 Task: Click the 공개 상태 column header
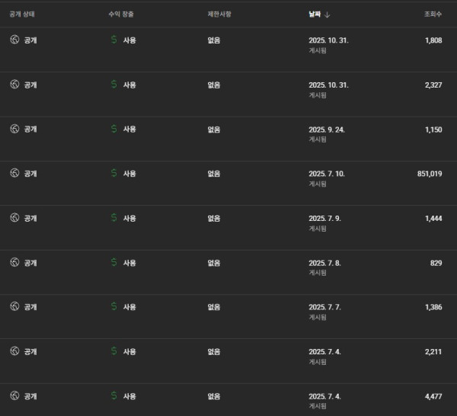(22, 14)
